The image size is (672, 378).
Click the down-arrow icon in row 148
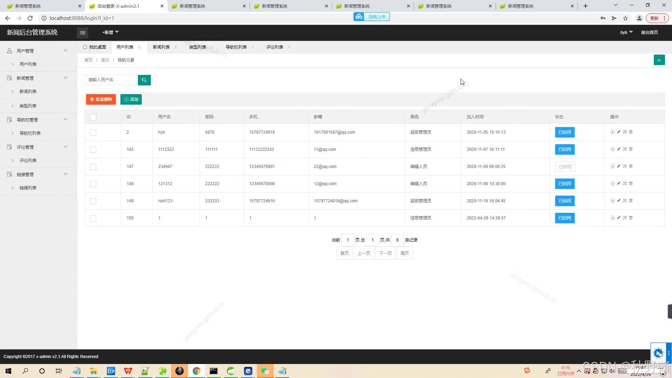pyautogui.click(x=612, y=183)
